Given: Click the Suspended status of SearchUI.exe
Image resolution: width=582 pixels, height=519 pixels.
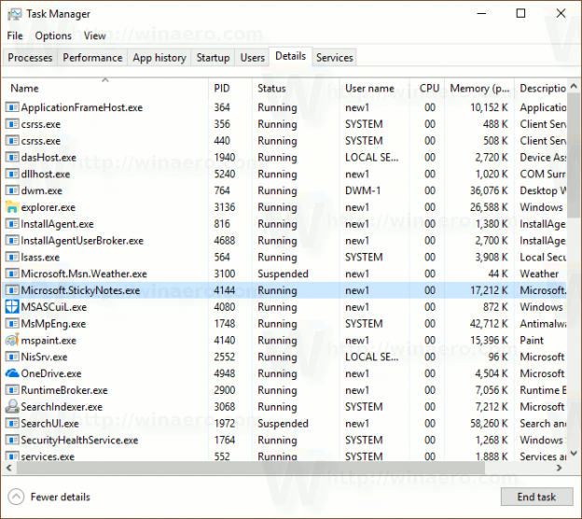Looking at the screenshot, I should coord(283,424).
